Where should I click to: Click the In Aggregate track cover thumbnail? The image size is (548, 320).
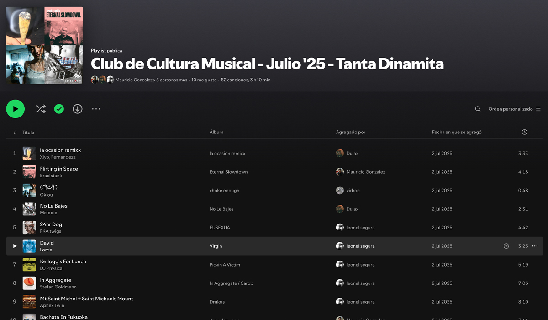pyautogui.click(x=29, y=283)
